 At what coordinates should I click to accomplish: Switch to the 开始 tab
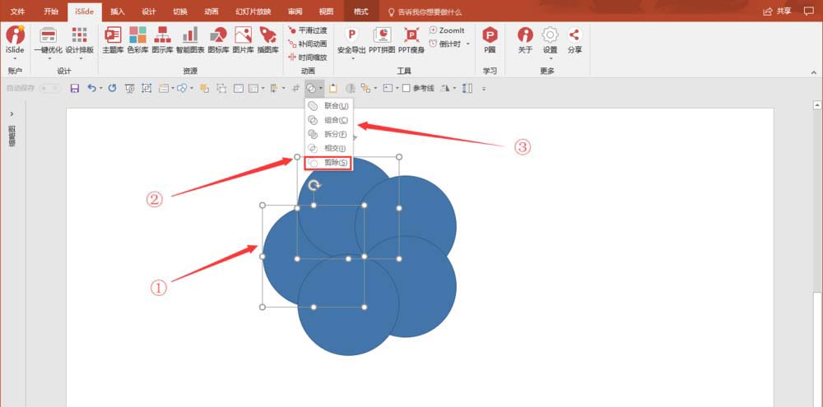pos(51,11)
